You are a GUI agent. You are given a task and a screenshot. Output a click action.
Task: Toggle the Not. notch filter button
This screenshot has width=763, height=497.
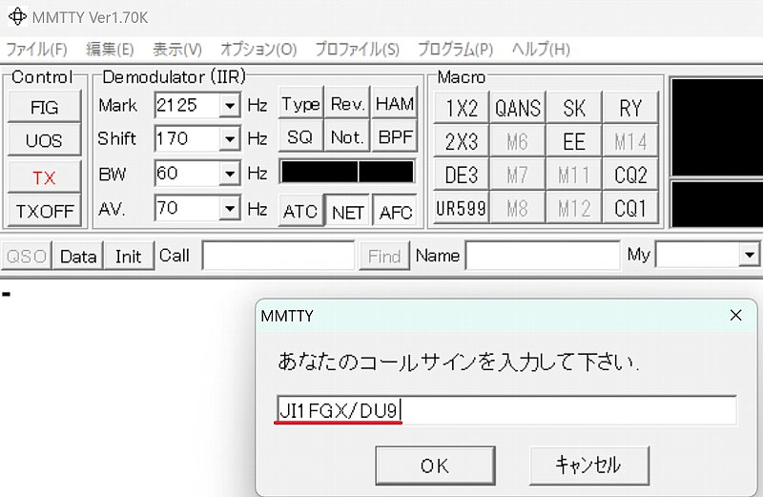[x=347, y=136]
